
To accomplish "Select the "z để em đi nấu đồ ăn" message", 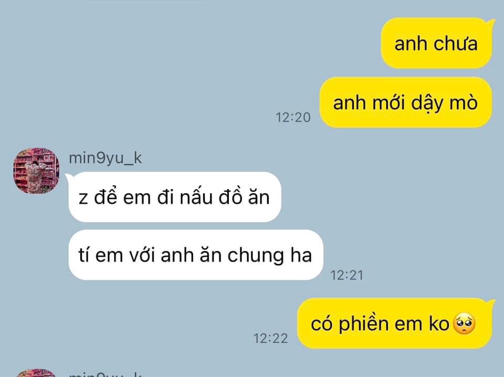I will (x=174, y=197).
